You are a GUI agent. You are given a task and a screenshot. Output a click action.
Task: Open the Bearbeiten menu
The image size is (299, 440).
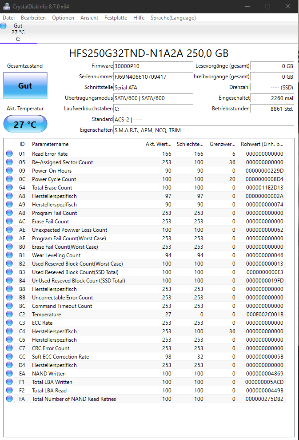[x=33, y=18]
